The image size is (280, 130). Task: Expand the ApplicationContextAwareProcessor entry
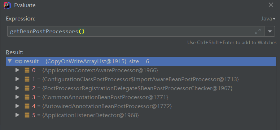(x=17, y=70)
